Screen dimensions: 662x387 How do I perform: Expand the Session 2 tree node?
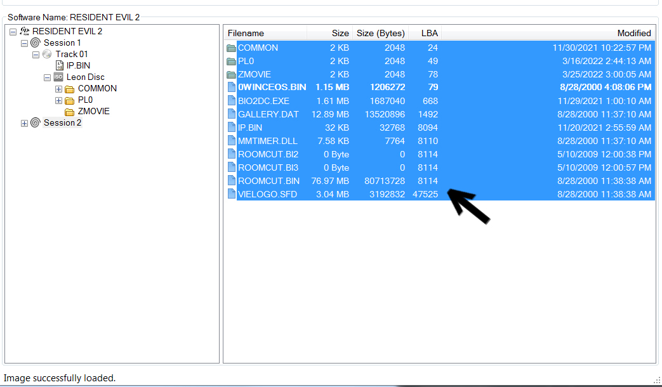[x=25, y=123]
